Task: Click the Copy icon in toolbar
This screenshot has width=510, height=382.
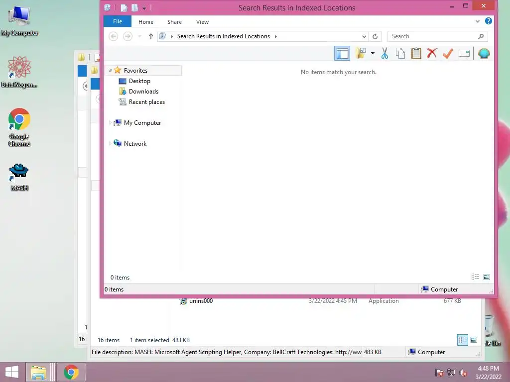Action: [x=400, y=53]
